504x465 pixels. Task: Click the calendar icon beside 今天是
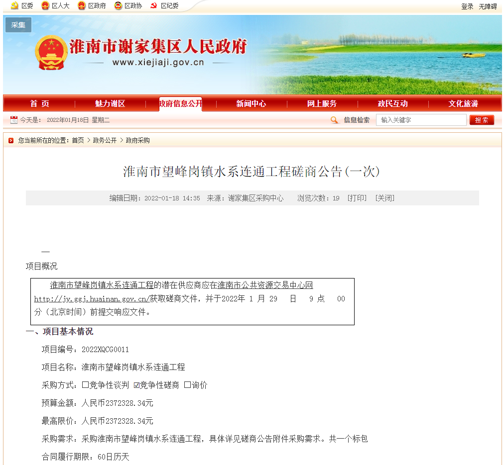pos(13,120)
